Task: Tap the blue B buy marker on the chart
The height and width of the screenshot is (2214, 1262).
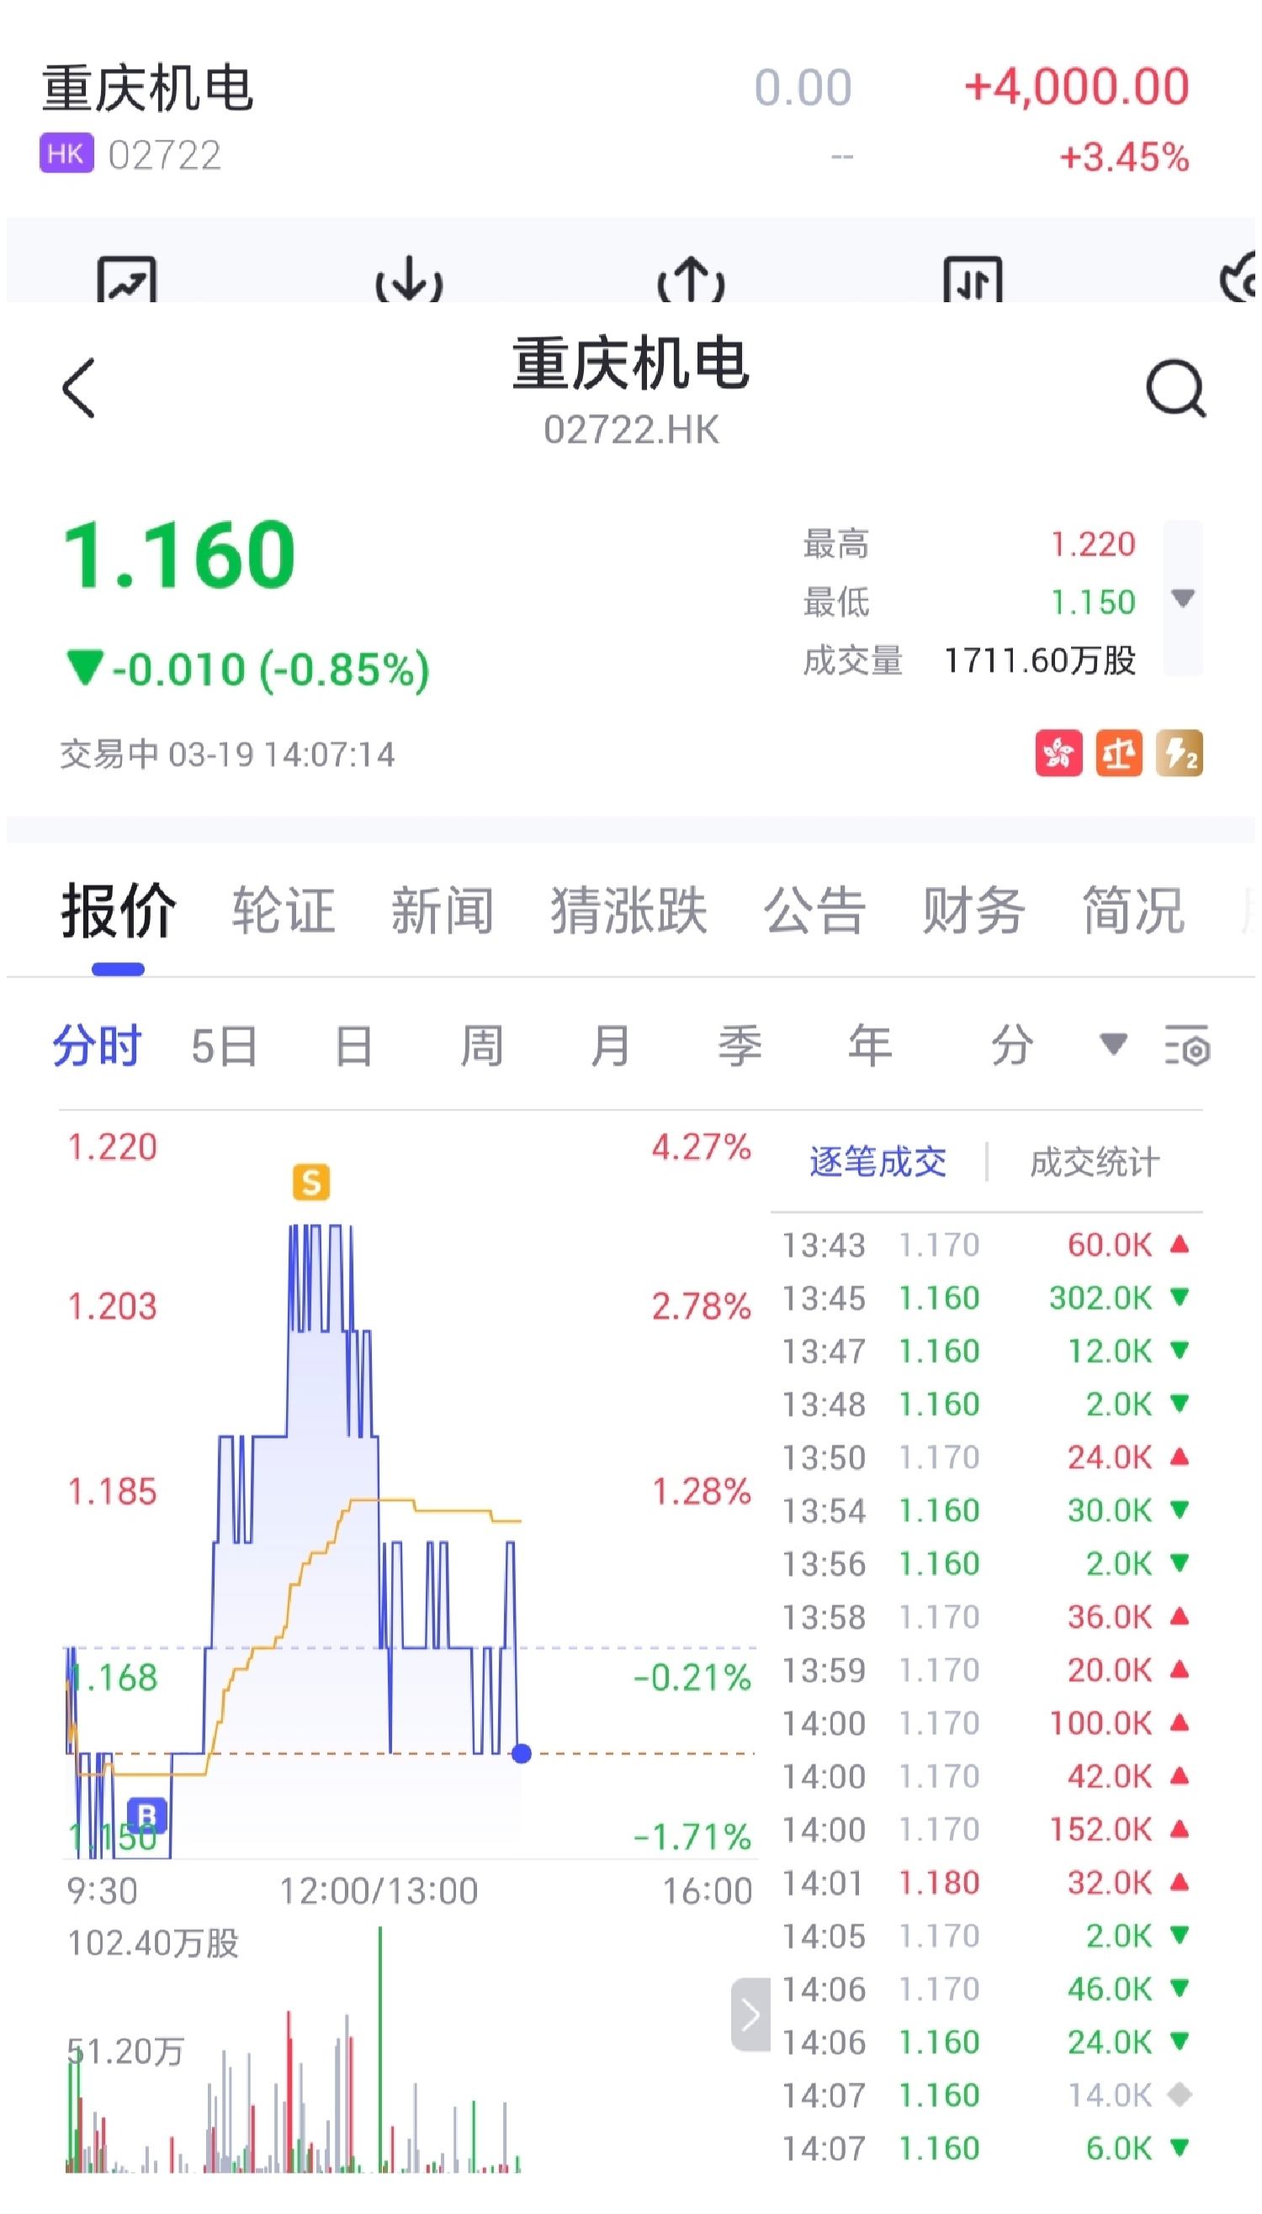Action: tap(146, 1815)
